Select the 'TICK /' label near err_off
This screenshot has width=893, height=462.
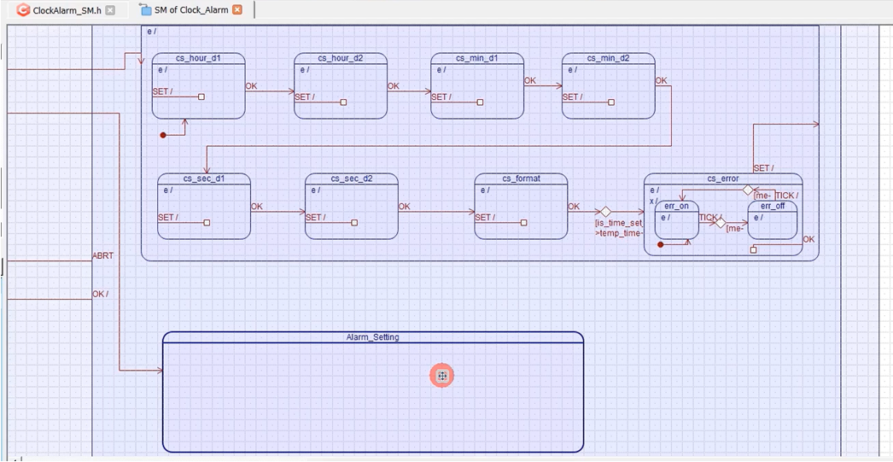coord(787,196)
